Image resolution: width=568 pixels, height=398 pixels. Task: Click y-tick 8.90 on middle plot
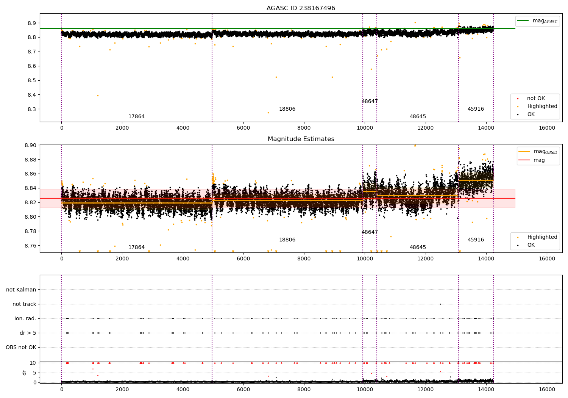[x=30, y=146]
